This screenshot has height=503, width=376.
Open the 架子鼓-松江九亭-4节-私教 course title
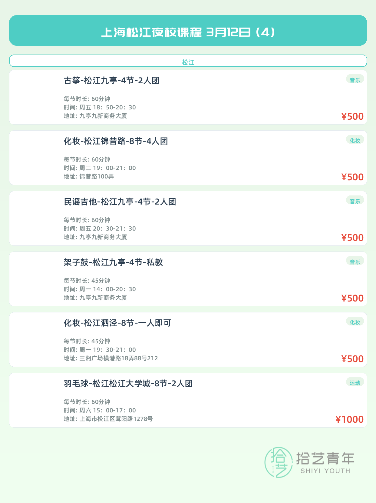coord(113,262)
